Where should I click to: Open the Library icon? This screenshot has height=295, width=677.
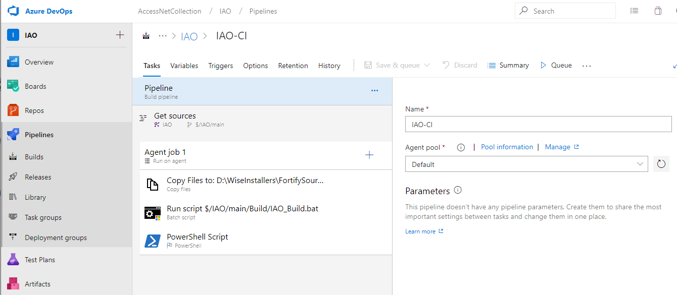coord(14,197)
